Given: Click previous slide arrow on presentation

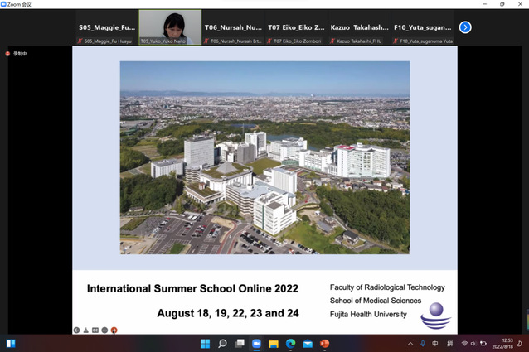Looking at the screenshot, I should [76, 330].
